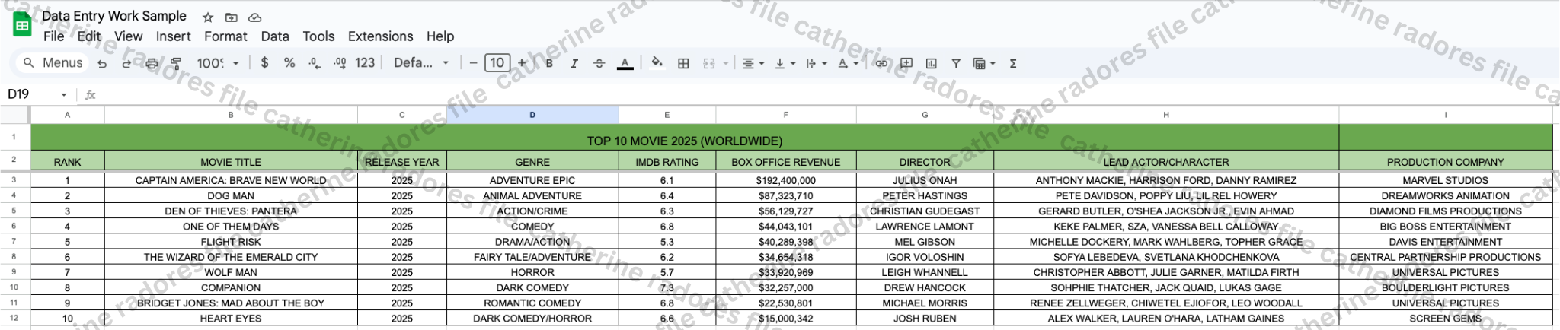
Task: Click the insert link icon
Action: [881, 63]
